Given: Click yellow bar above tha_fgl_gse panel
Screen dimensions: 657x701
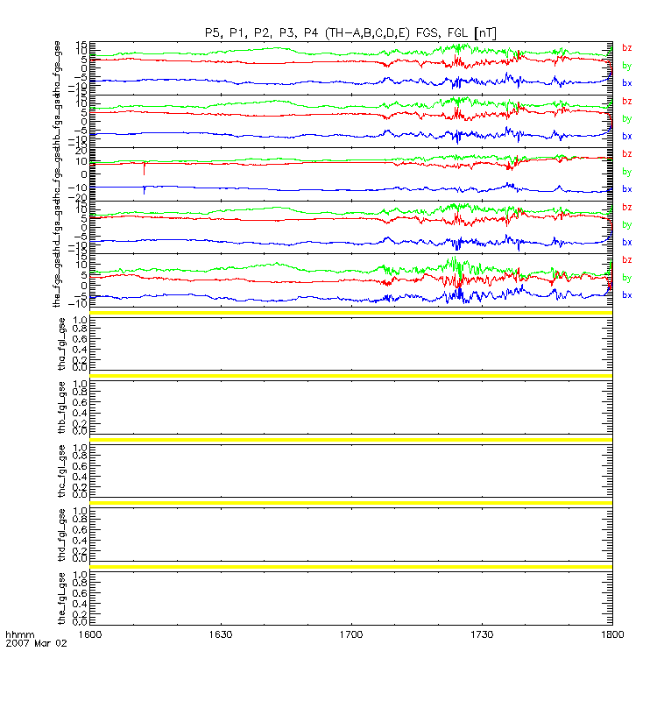Looking at the screenshot, I should coord(351,313).
